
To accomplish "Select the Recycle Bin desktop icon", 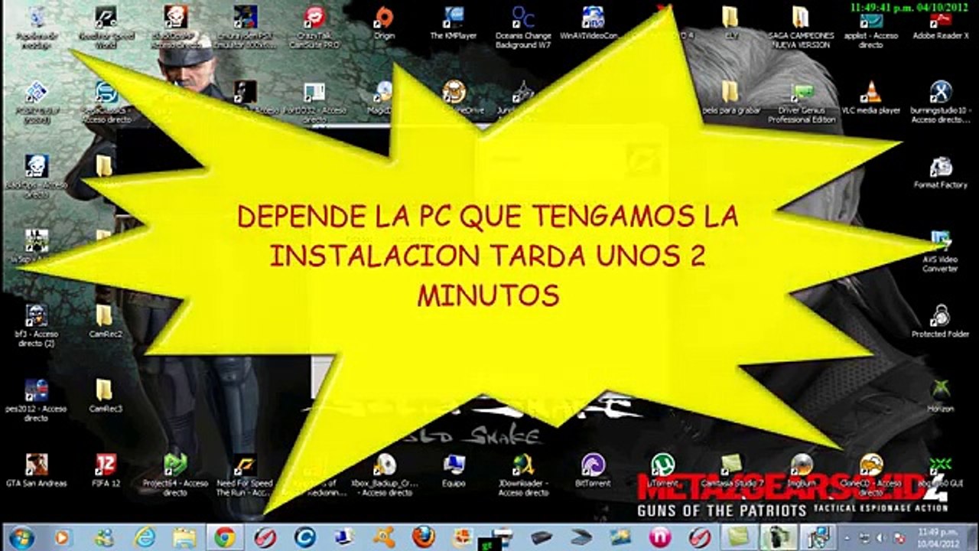I will click(35, 28).
